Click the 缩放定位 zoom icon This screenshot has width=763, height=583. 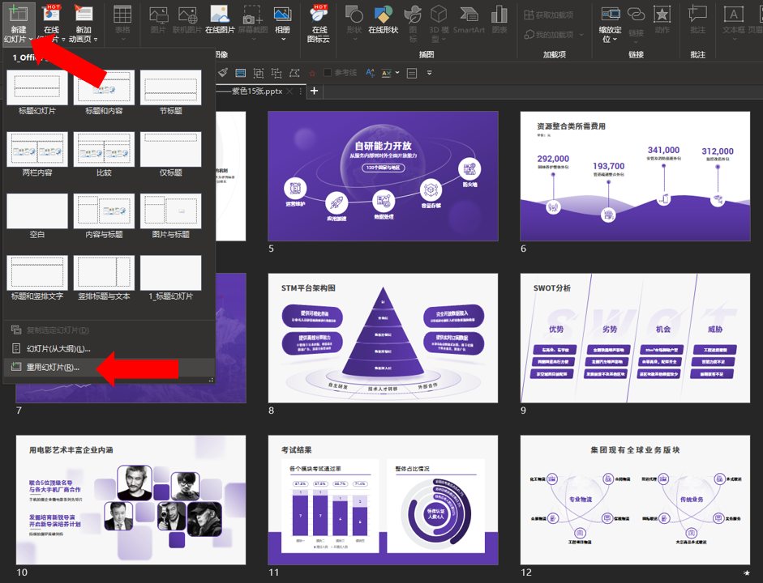(611, 23)
